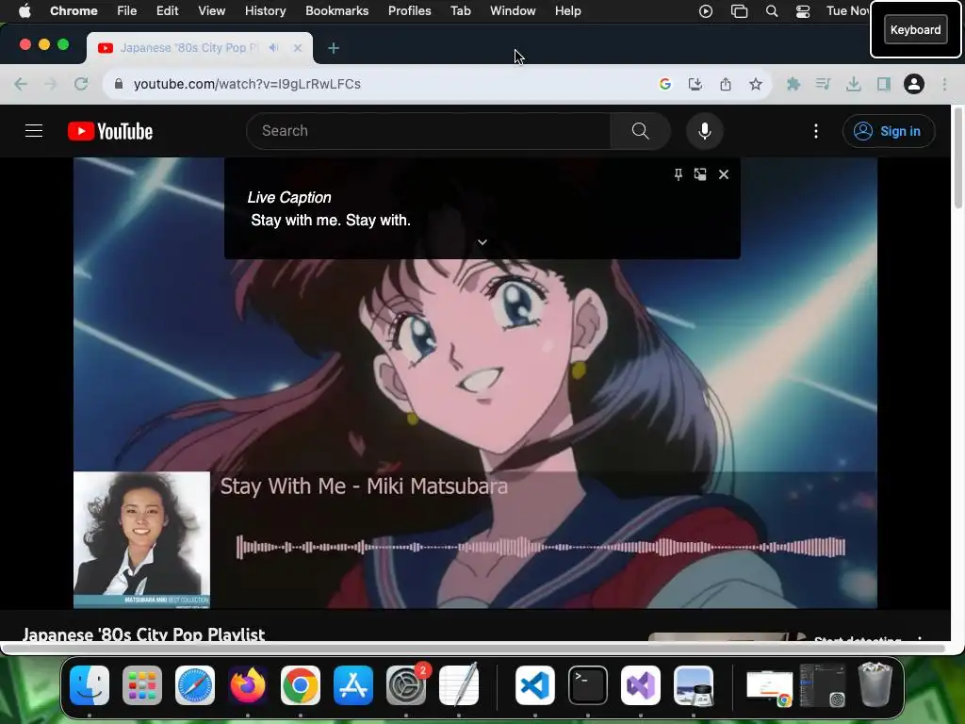The image size is (965, 724).
Task: Open Chrome profile avatar
Action: click(914, 84)
